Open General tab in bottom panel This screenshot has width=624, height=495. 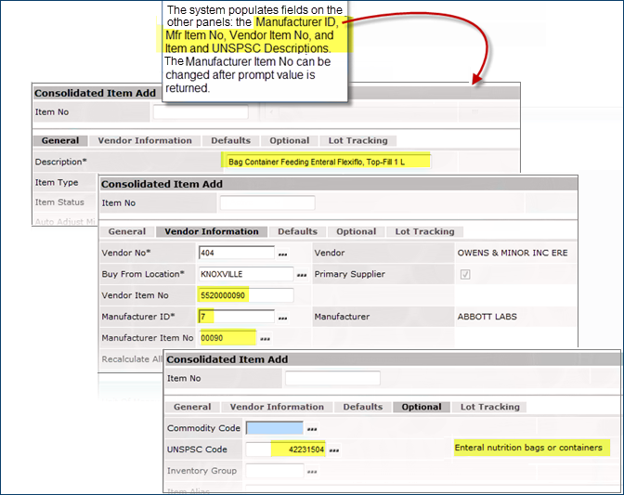tap(192, 407)
